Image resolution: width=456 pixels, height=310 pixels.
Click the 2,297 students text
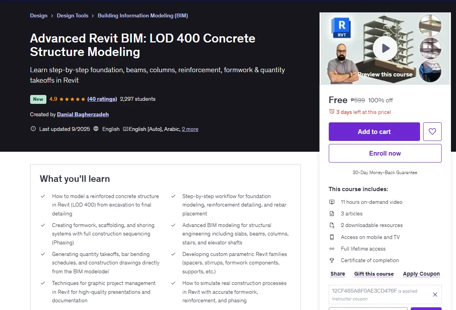coord(138,99)
